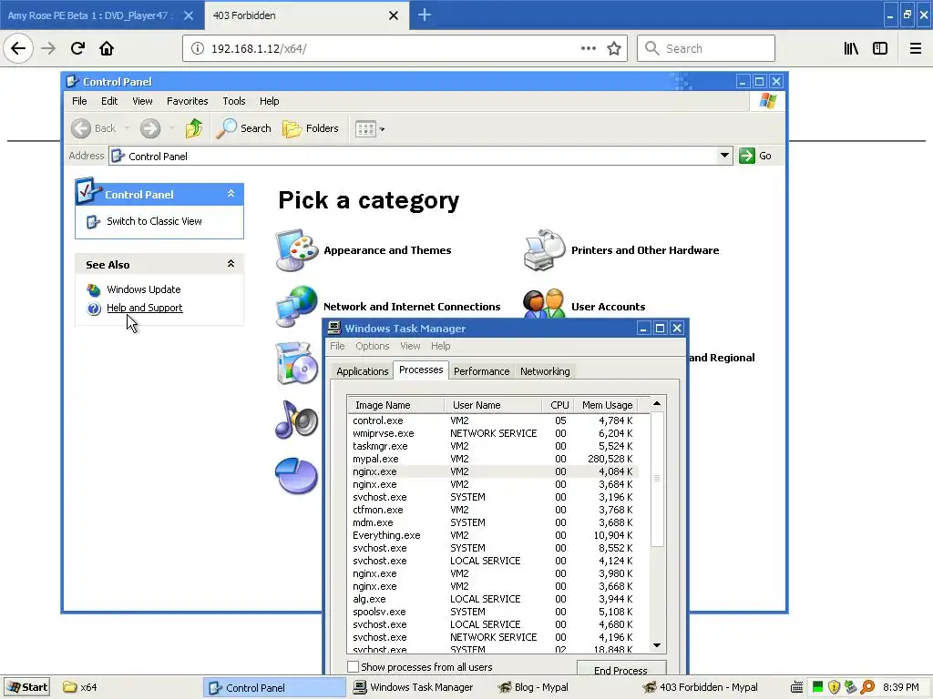Reload the 403 Forbidden page

77,48
